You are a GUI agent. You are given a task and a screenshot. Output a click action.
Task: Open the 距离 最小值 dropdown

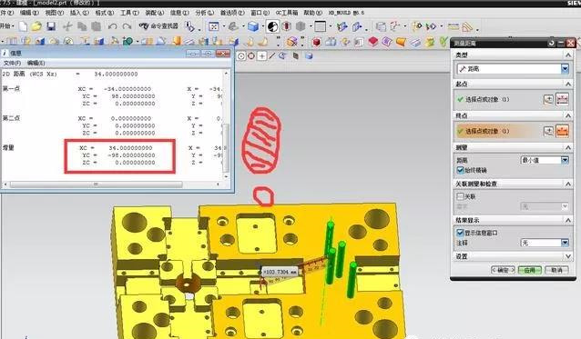pyautogui.click(x=545, y=160)
